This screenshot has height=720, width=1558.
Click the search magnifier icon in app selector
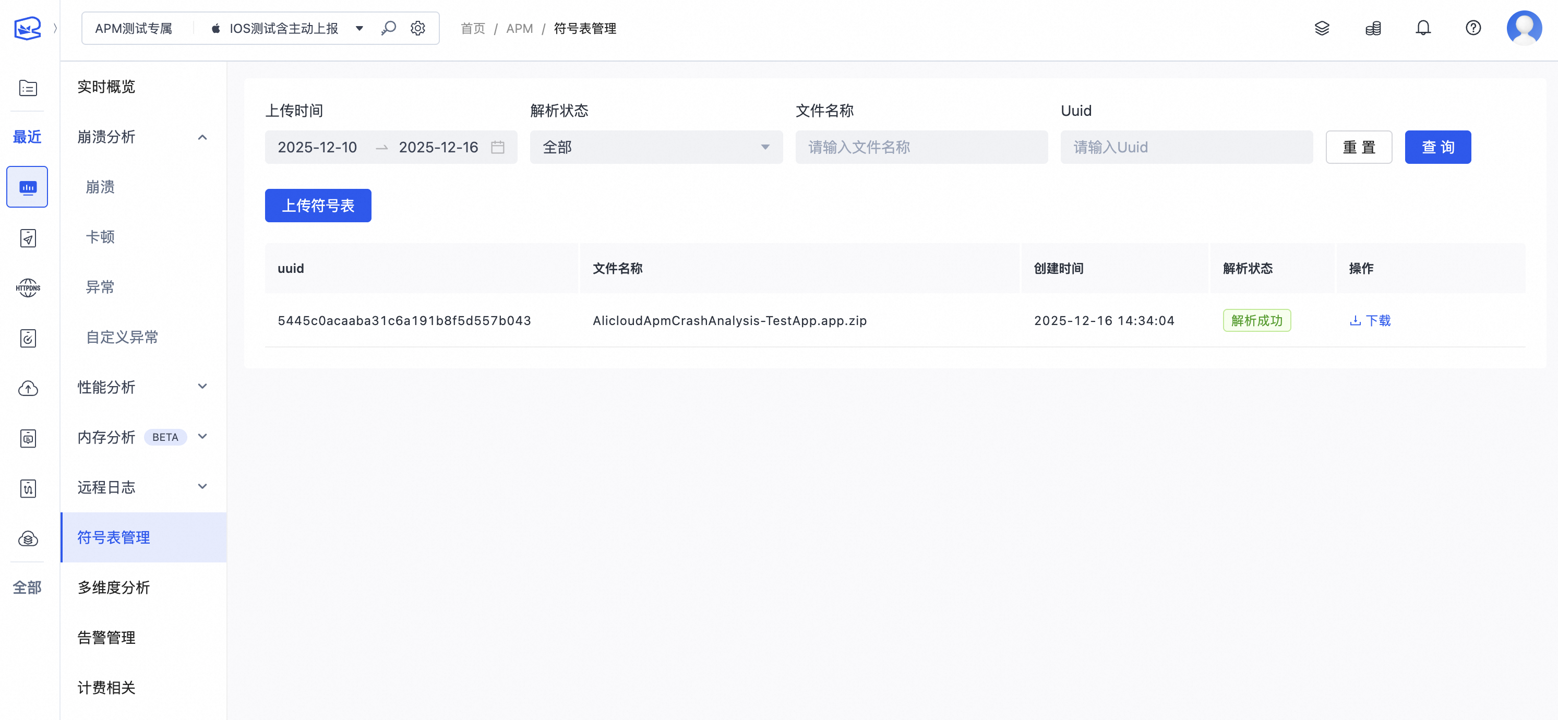pyautogui.click(x=388, y=28)
